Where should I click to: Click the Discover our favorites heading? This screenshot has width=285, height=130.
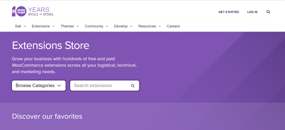tap(47, 116)
